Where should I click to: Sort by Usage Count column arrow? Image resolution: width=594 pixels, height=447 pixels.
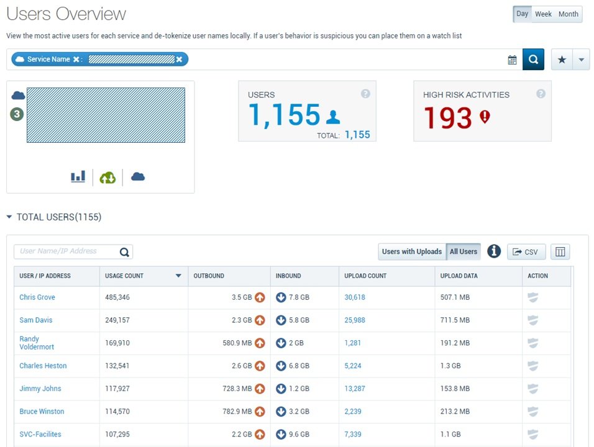178,276
